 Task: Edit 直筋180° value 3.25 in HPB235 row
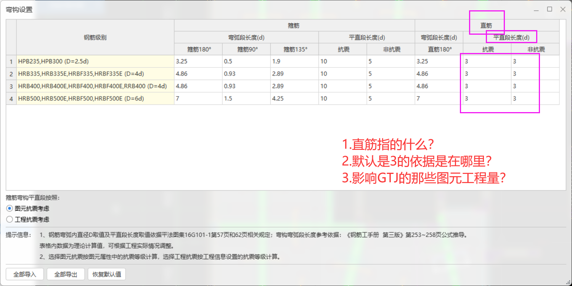[439, 61]
